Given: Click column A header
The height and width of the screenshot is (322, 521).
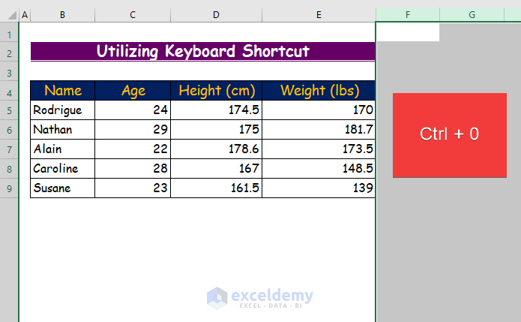Looking at the screenshot, I should 25,14.
